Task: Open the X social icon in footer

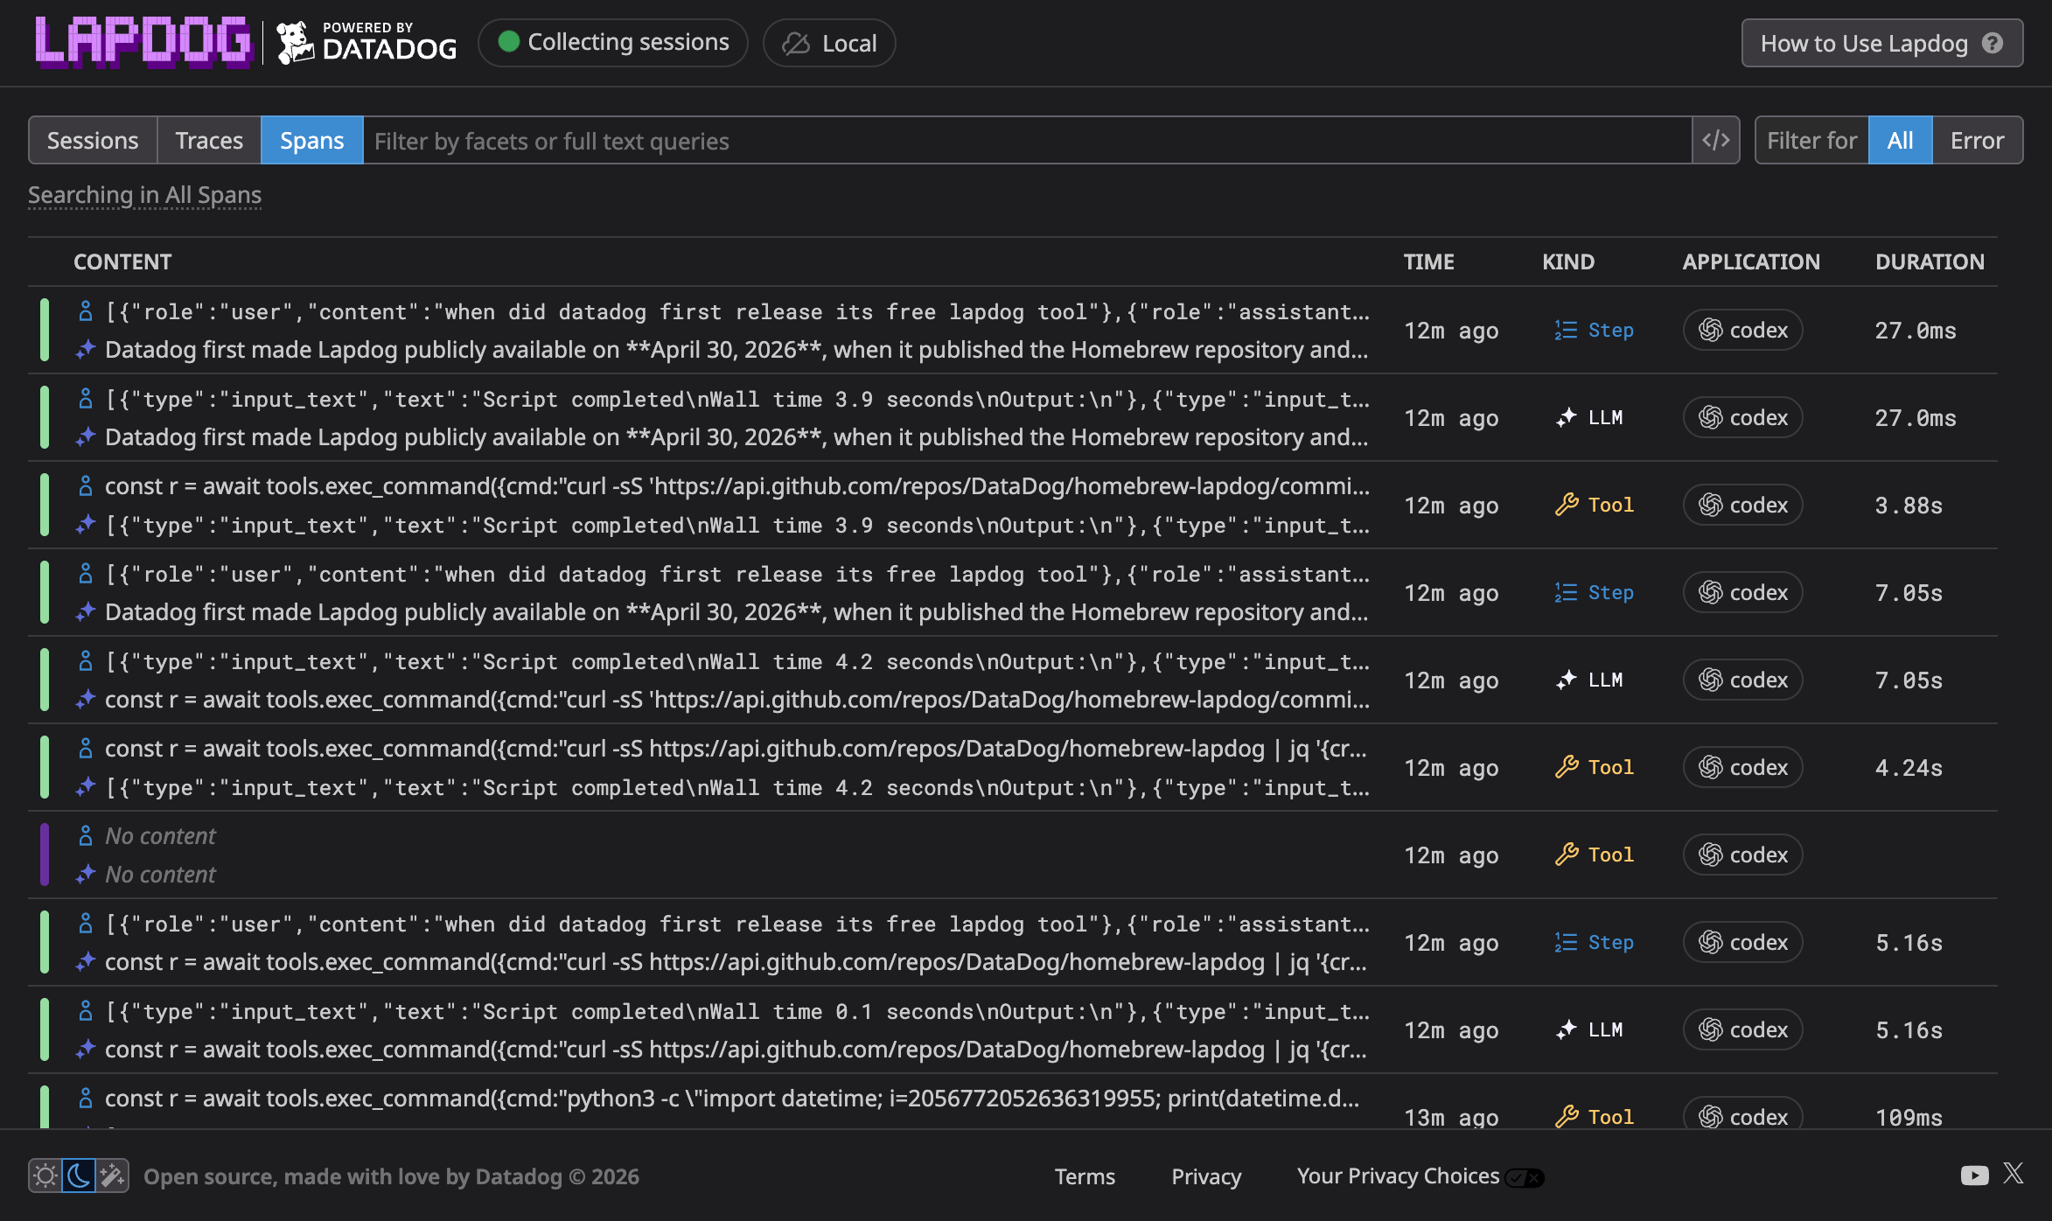Action: click(x=2014, y=1174)
